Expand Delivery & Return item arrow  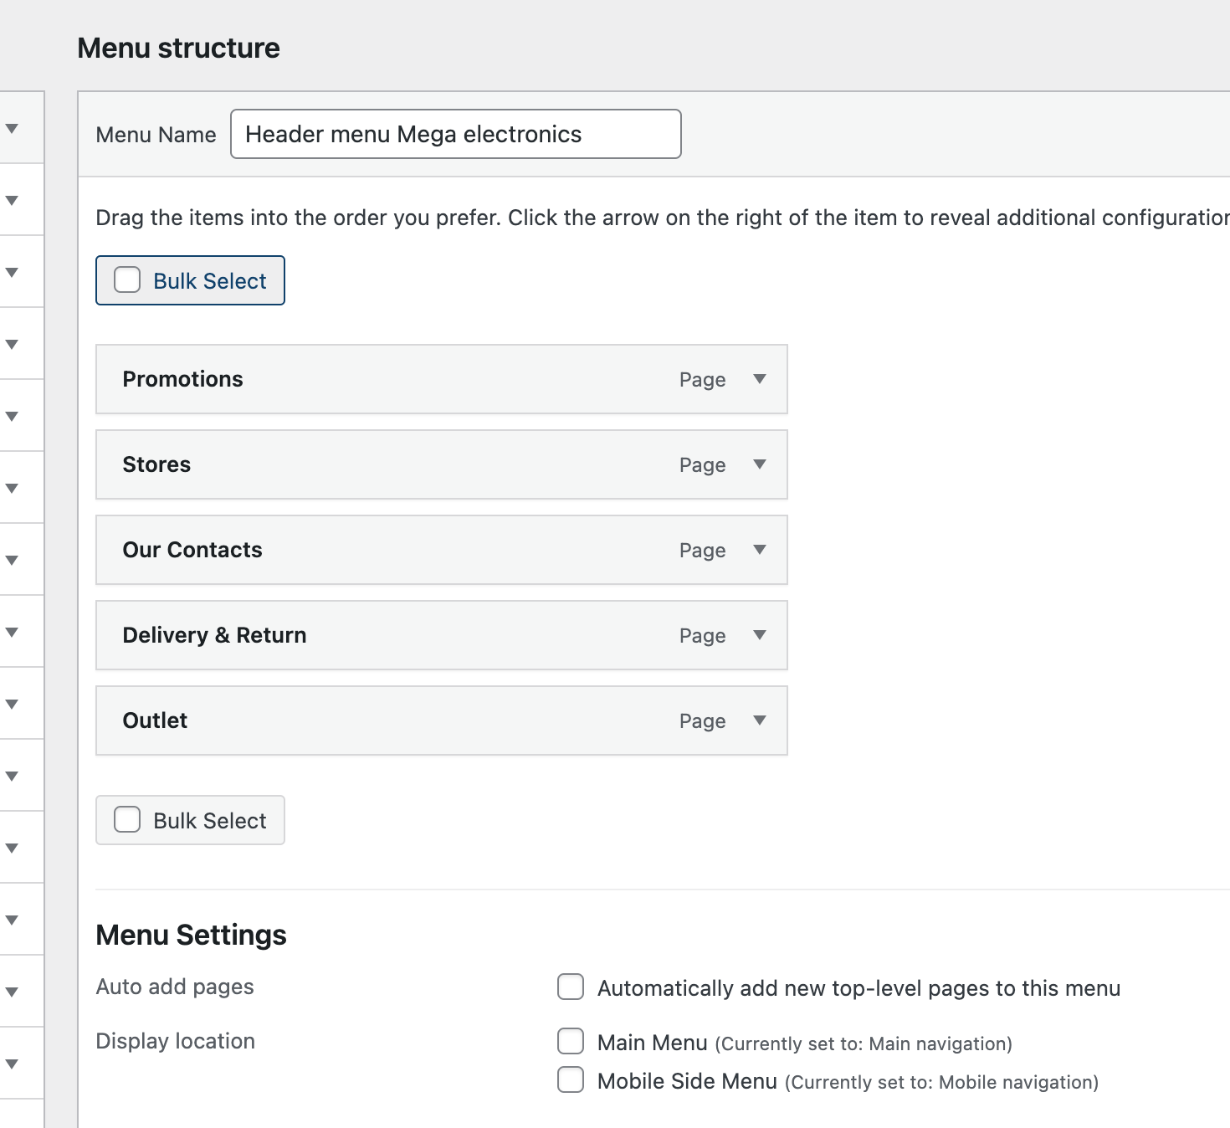coord(760,635)
